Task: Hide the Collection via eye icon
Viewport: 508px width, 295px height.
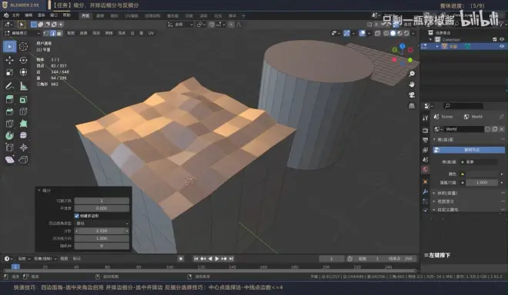Action: point(502,39)
